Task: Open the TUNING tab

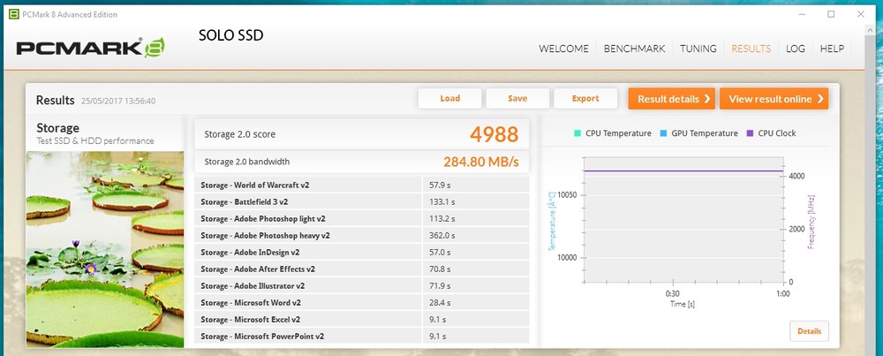Action: [x=698, y=49]
